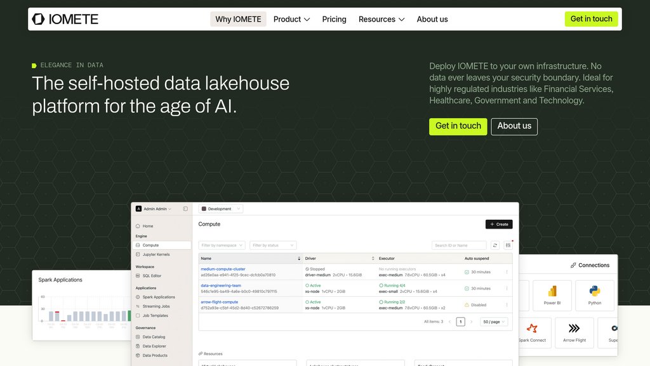Open the more menu for medium-compute-cluster
Screen dimensions: 650x366
tap(507, 272)
